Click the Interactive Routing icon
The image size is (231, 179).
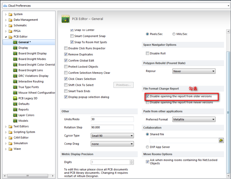tap(15, 82)
